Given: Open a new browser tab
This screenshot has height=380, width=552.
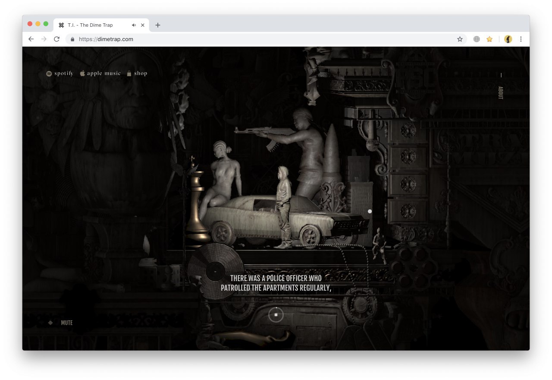Looking at the screenshot, I should tap(158, 25).
